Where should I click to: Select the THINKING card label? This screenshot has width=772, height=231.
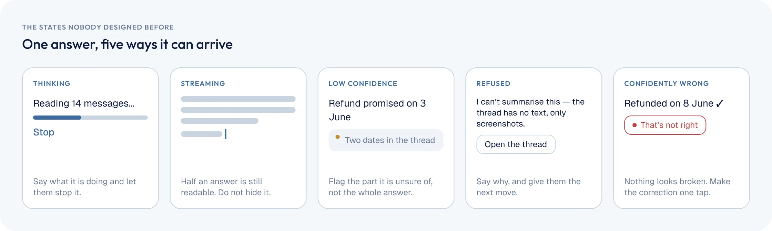(x=52, y=84)
